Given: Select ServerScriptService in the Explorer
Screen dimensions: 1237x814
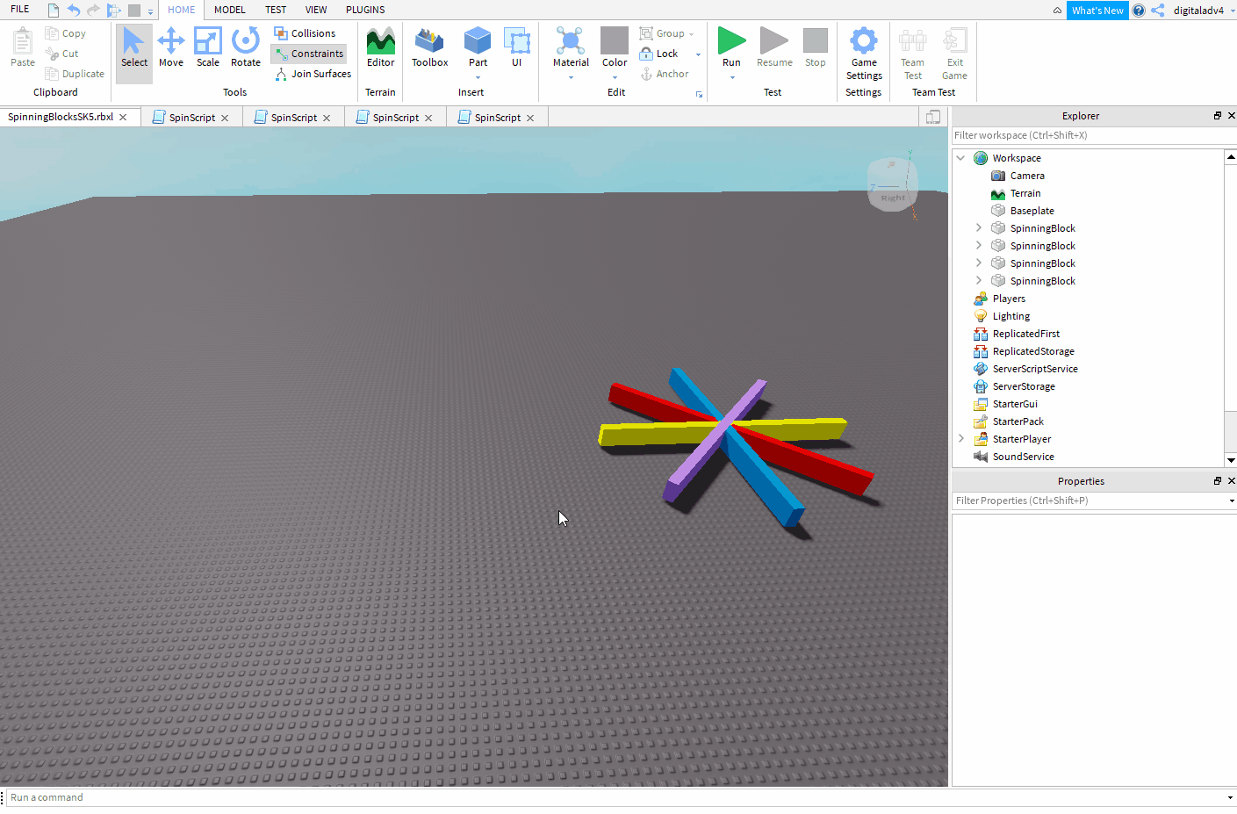Looking at the screenshot, I should click(1035, 369).
